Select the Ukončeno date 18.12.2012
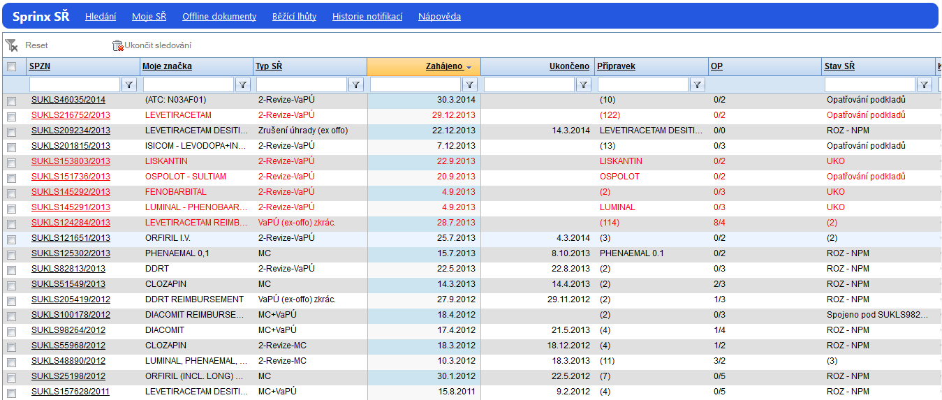Viewport: 942px width, 400px height. tap(568, 346)
